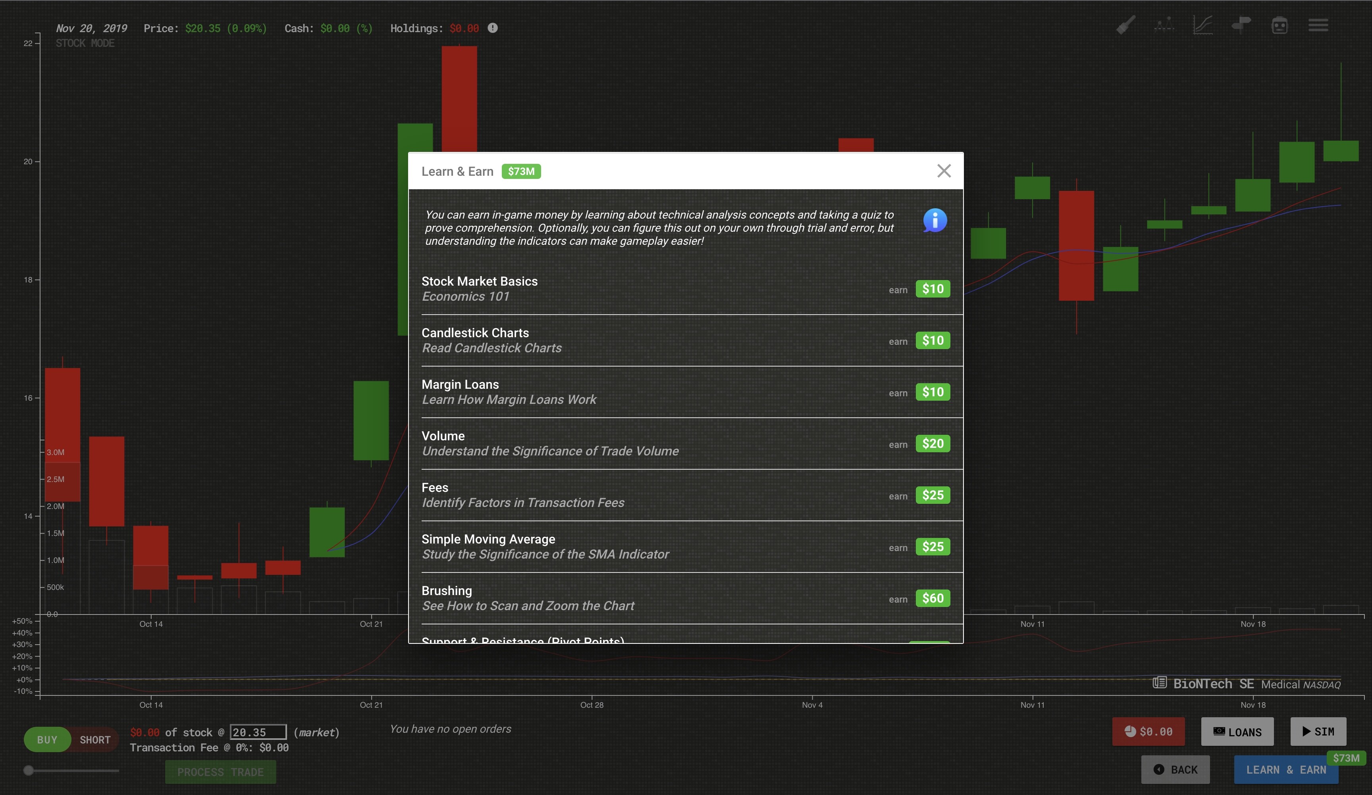Click the BACK button
This screenshot has width=1372, height=795.
tap(1175, 770)
